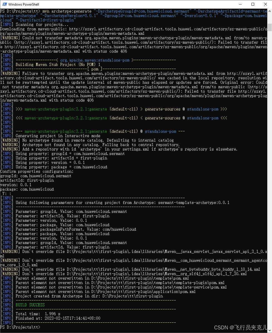Screen dimensions: 272x333
Task: Click the '[ pom ]' separator label
Action: pyautogui.click(x=95, y=69)
